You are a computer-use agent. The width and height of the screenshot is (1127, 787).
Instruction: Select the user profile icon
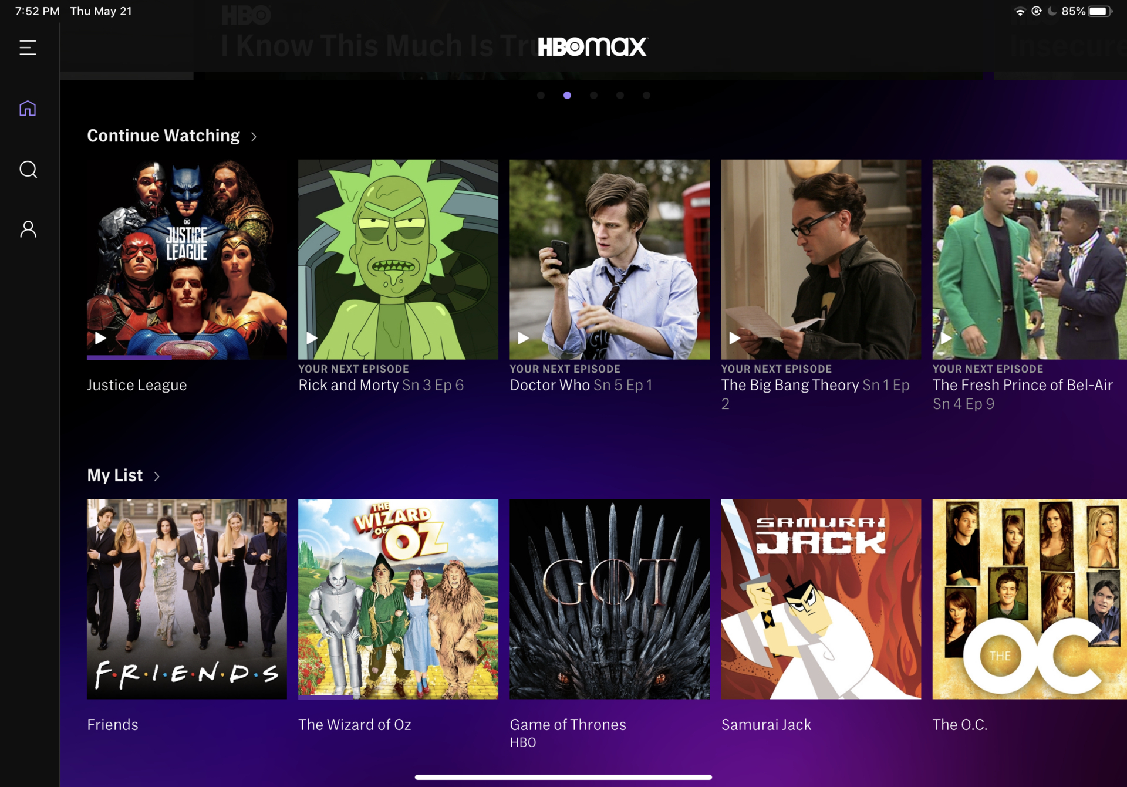tap(28, 229)
